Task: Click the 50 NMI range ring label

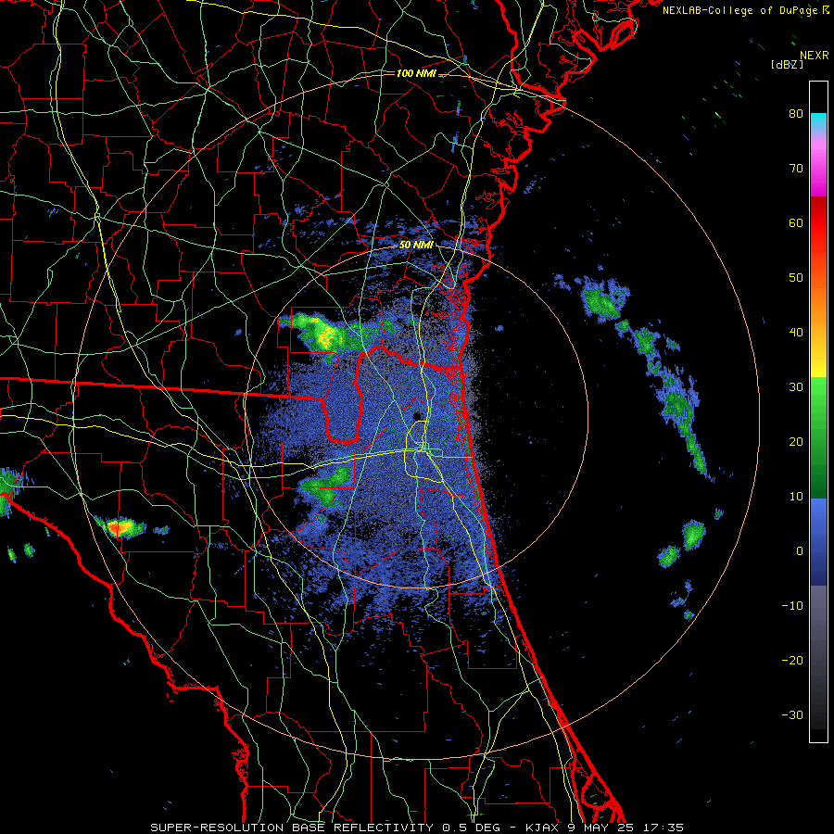Action: 416,246
